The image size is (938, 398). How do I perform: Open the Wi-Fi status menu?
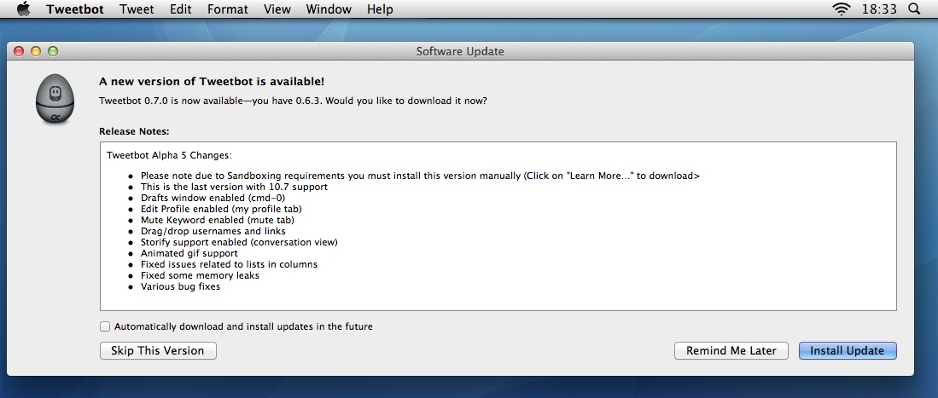841,9
